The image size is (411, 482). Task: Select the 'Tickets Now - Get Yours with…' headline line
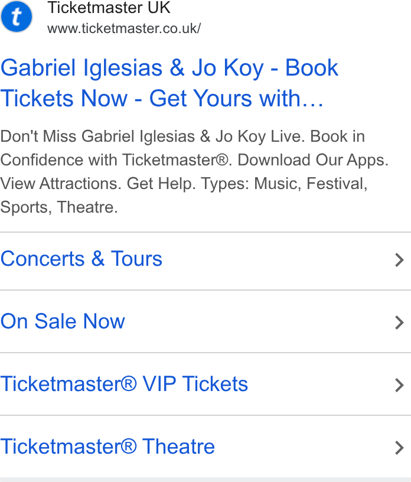(x=162, y=99)
